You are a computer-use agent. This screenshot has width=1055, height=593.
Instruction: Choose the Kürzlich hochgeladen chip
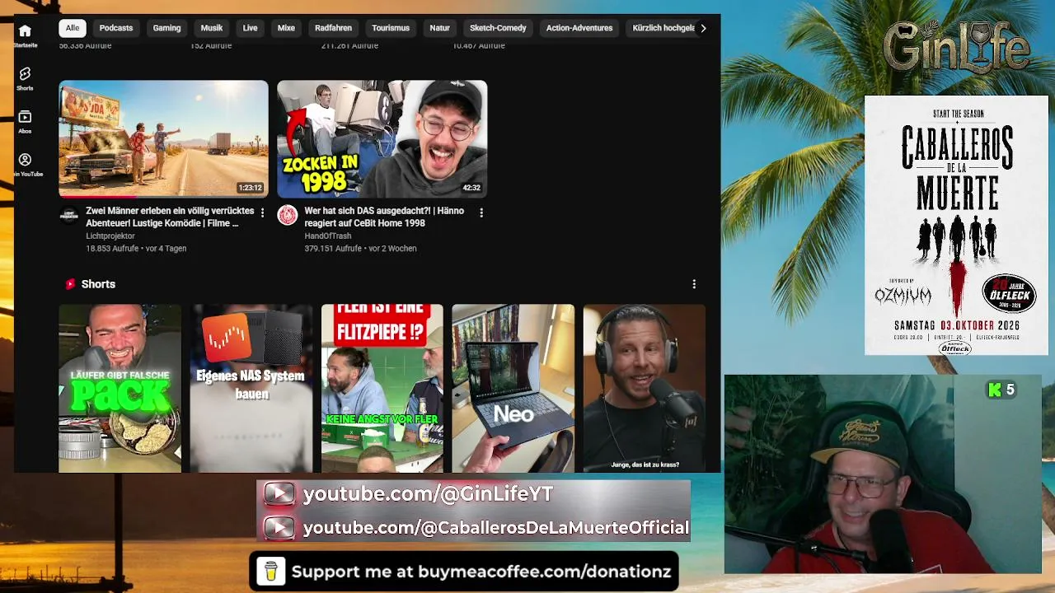tap(663, 28)
